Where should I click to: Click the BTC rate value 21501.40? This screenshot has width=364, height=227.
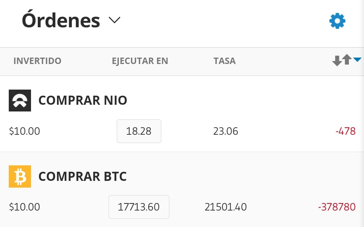click(225, 207)
